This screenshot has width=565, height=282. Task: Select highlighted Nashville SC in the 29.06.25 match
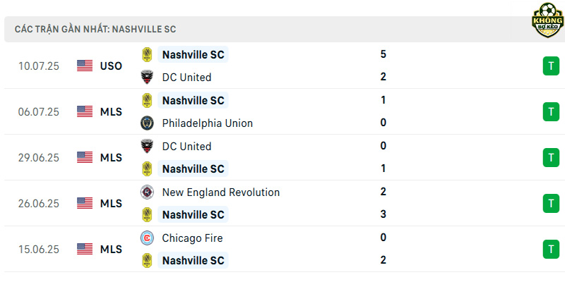point(193,168)
